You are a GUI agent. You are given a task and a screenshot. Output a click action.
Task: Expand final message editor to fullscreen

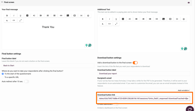coord(21,20)
